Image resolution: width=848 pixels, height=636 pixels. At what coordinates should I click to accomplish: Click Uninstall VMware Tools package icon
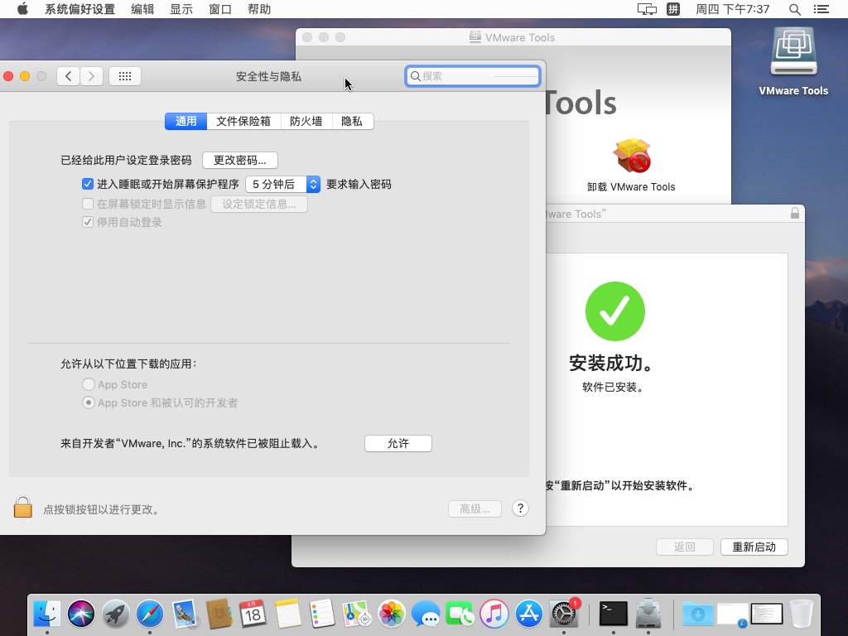[631, 156]
